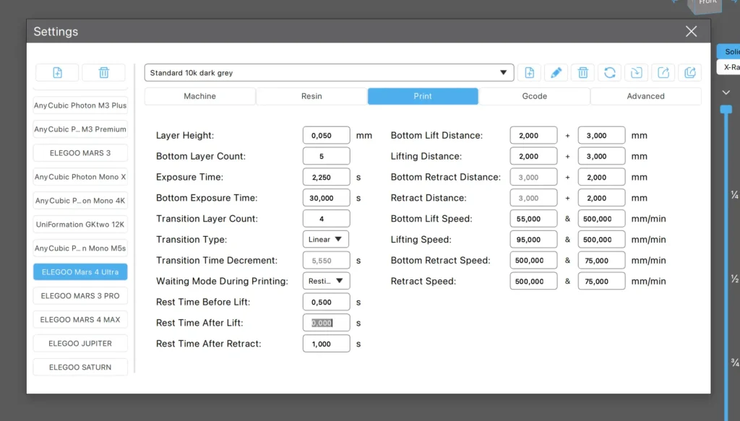Viewport: 740px width, 421px height.
Task: Click the Exposure Time input field
Action: click(326, 177)
